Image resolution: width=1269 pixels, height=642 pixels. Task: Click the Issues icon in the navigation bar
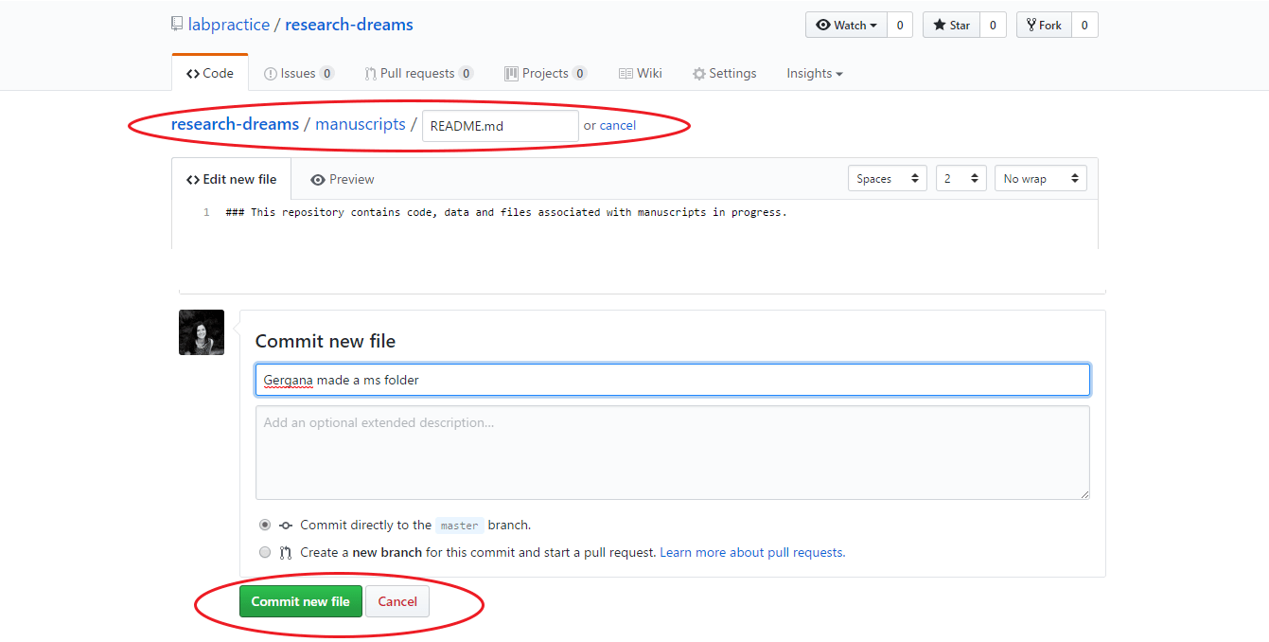coord(271,73)
